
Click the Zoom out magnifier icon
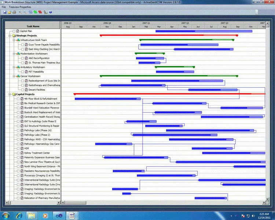click(25, 12)
